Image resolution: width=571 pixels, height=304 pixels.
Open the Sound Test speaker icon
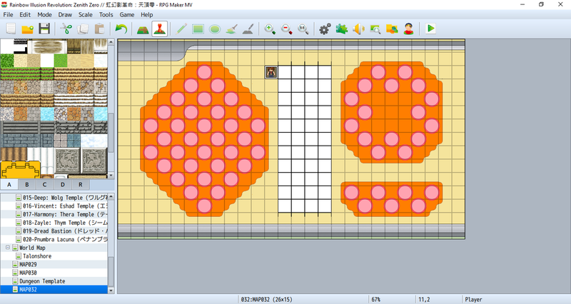358,29
